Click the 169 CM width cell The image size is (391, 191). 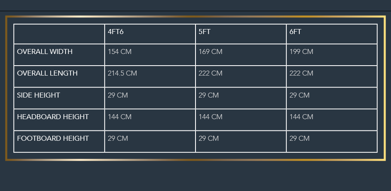(x=210, y=52)
